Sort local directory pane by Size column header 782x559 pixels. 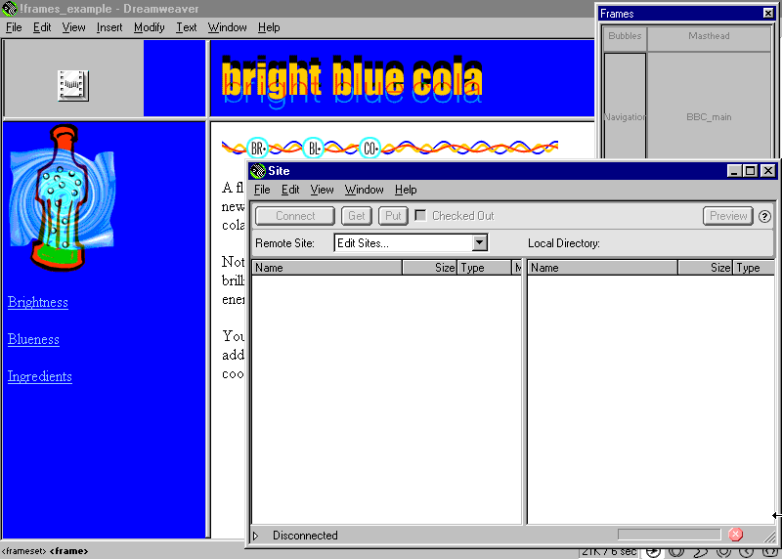(706, 268)
